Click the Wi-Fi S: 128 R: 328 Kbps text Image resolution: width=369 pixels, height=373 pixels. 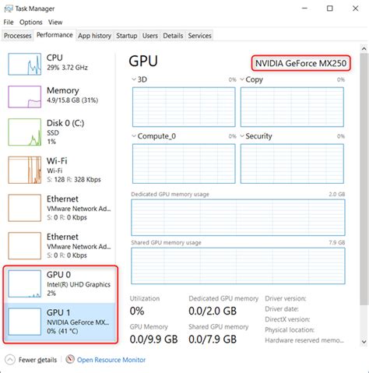(x=74, y=179)
